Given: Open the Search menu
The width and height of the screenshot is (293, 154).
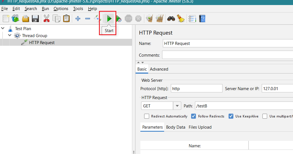Looking at the screenshot, I should pos(31,9).
